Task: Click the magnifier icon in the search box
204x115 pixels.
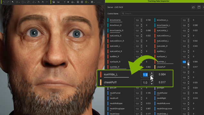Action: pyautogui.click(x=123, y=13)
